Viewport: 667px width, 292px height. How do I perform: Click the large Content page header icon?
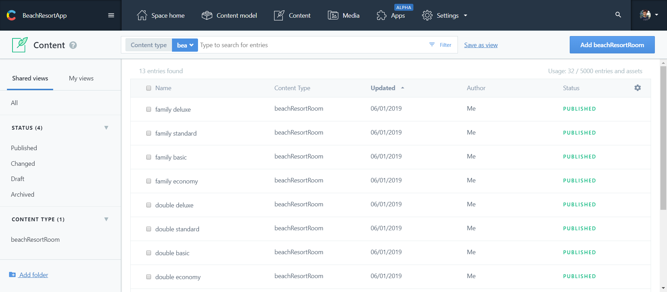pyautogui.click(x=20, y=45)
